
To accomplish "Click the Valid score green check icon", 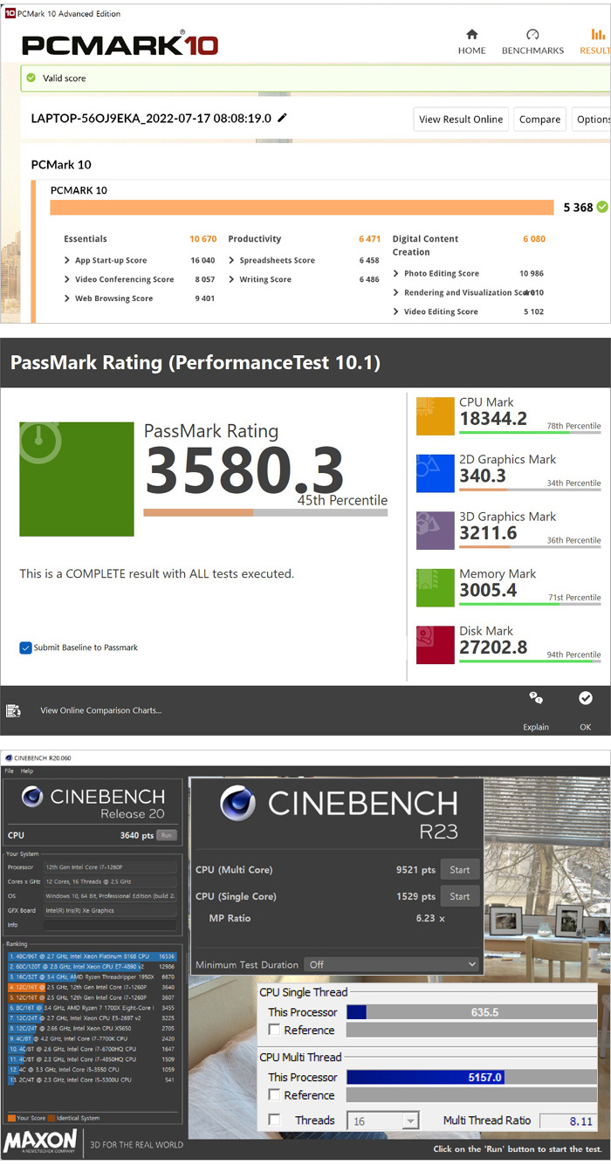I will tap(31, 78).
